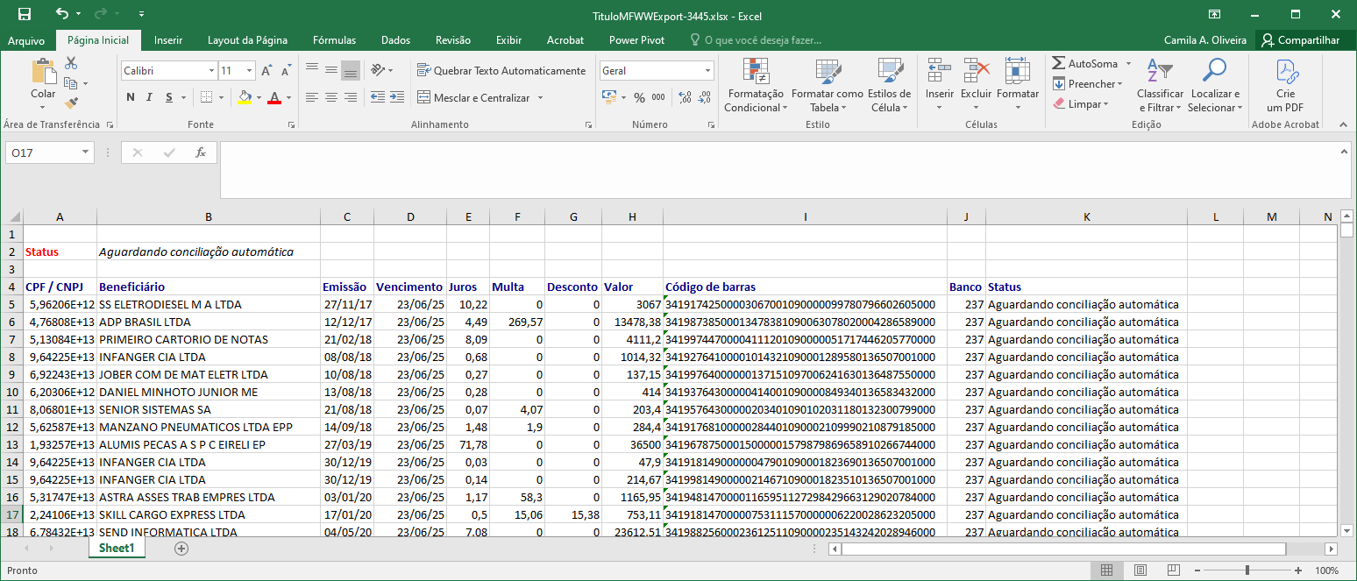Image resolution: width=1357 pixels, height=581 pixels.
Task: Open Classificar e Filtrar menu
Action: [x=1160, y=85]
